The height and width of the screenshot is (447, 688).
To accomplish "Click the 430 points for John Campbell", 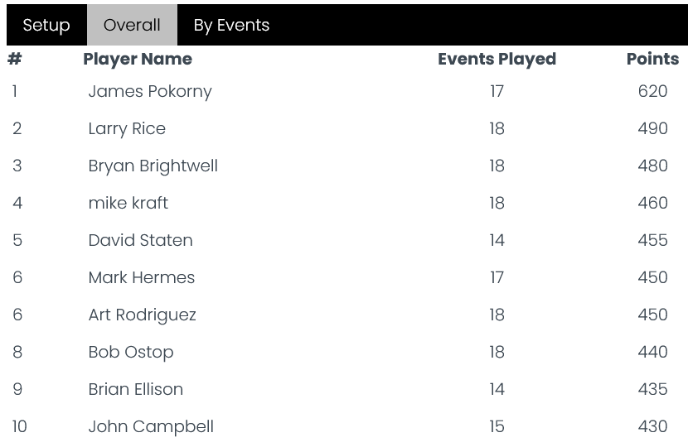I will 652,426.
